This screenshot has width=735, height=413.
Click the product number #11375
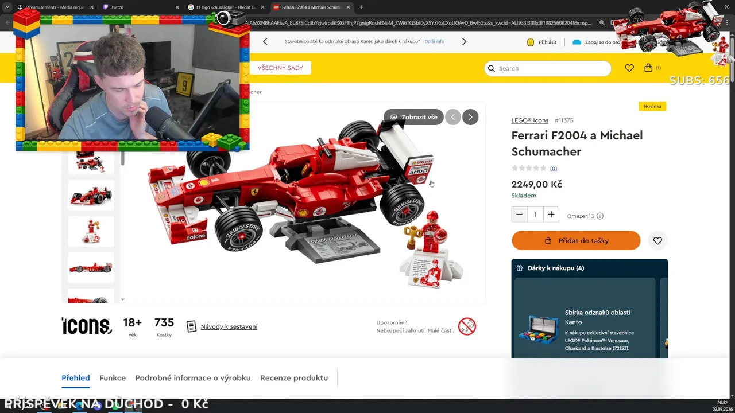(x=564, y=120)
